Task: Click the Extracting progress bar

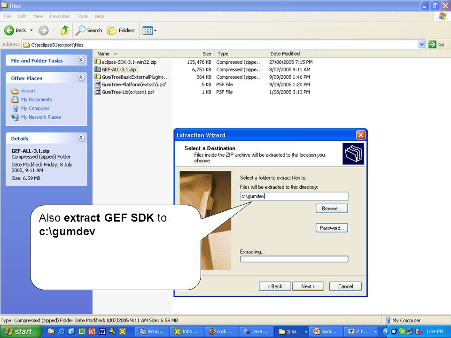Action: (x=294, y=259)
